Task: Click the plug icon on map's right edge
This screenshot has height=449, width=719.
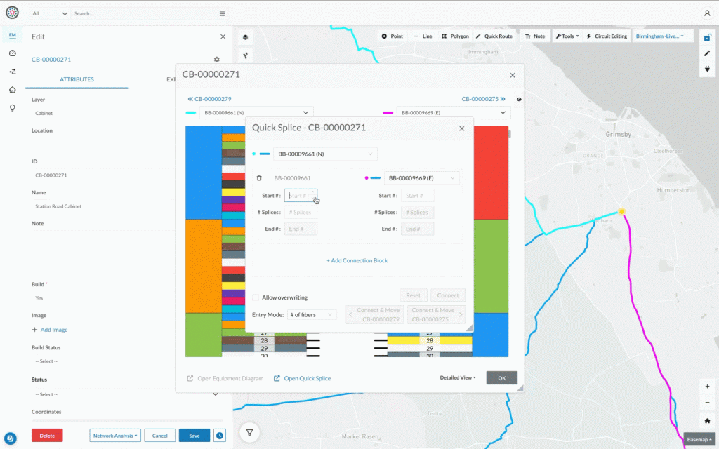Action: (x=707, y=69)
